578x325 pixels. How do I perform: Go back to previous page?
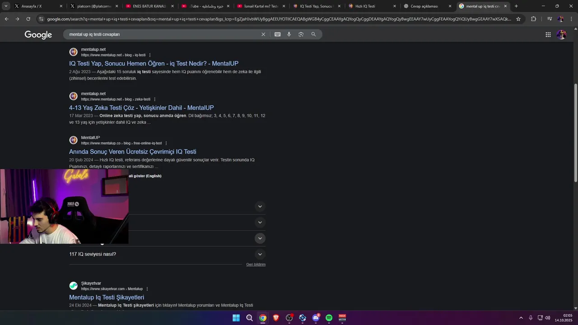(x=6, y=19)
